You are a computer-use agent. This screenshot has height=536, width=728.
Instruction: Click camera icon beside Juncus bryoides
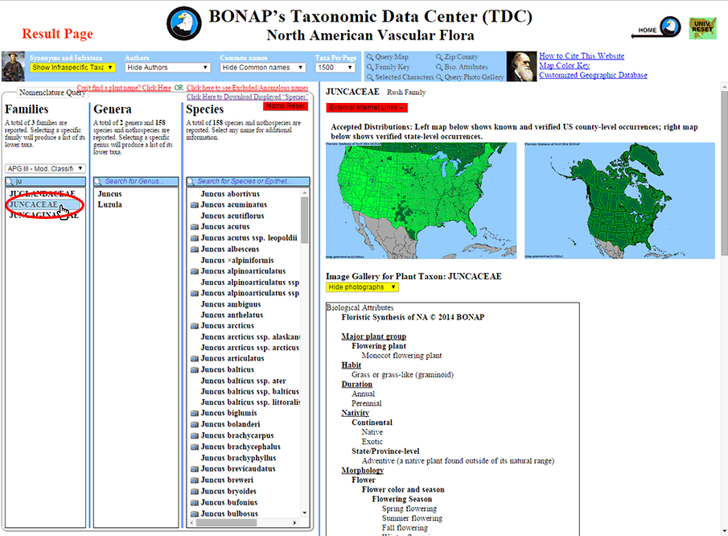pyautogui.click(x=195, y=492)
